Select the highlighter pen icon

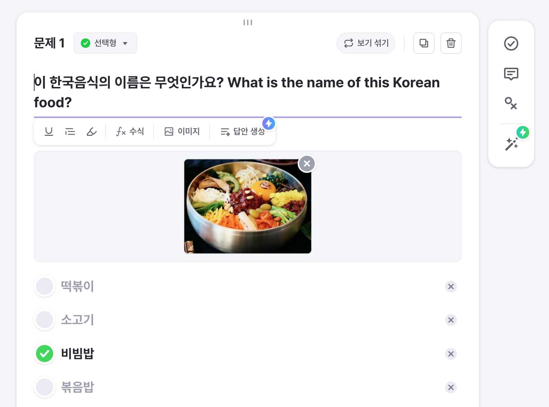coord(92,132)
